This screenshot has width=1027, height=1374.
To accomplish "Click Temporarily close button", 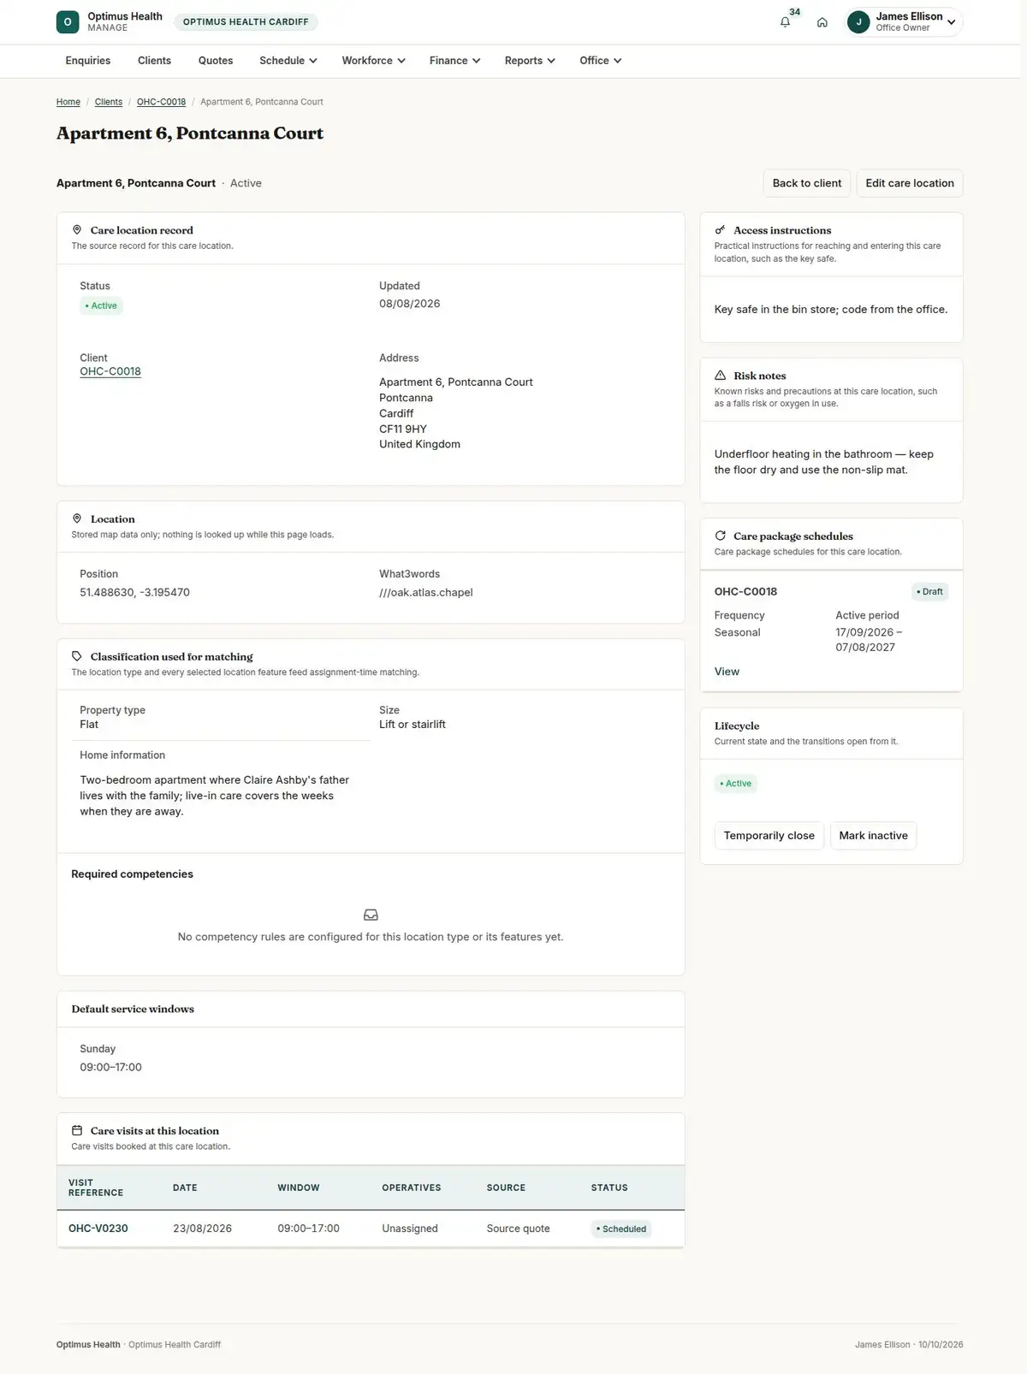I will point(769,836).
